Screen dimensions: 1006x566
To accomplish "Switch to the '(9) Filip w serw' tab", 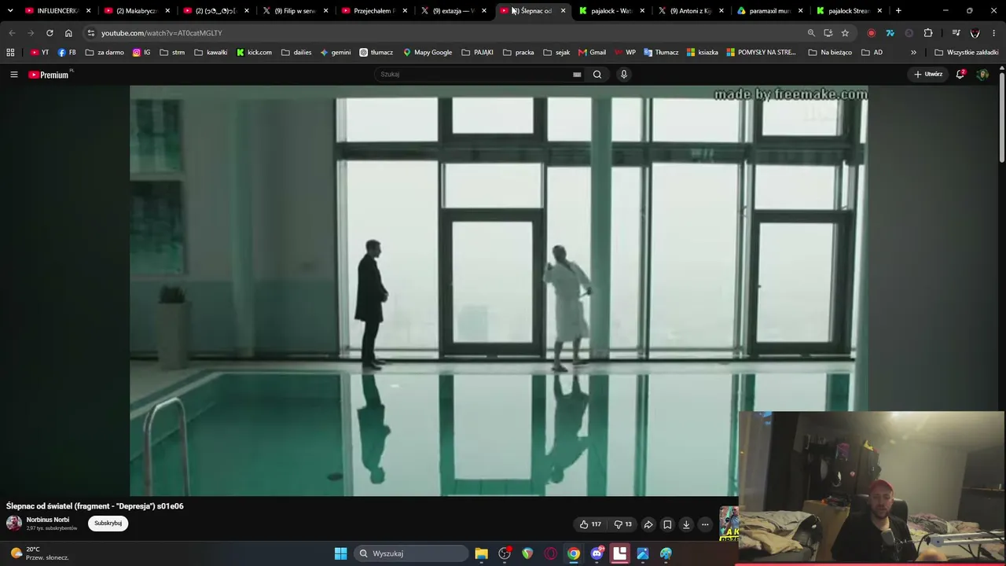I will coord(295,11).
